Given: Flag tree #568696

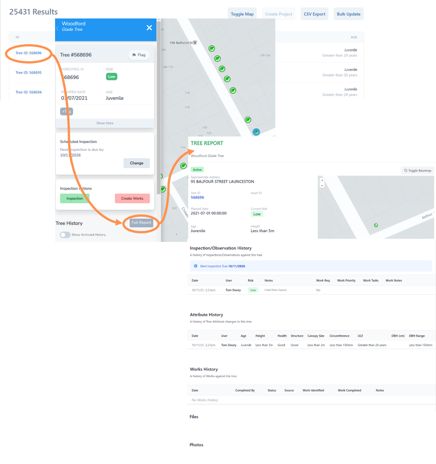Looking at the screenshot, I should pyautogui.click(x=139, y=55).
